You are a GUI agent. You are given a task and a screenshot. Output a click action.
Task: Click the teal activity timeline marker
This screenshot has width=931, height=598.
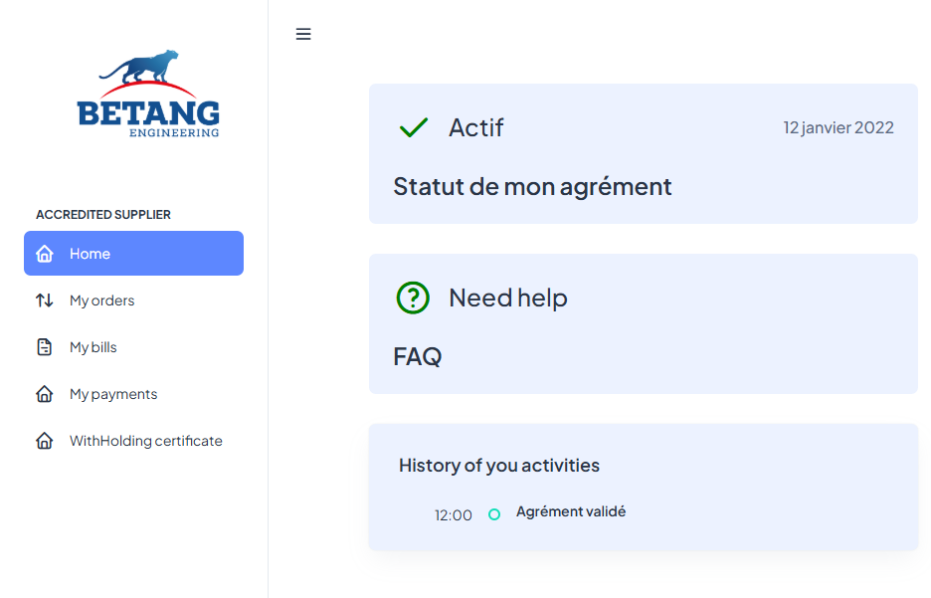(494, 514)
